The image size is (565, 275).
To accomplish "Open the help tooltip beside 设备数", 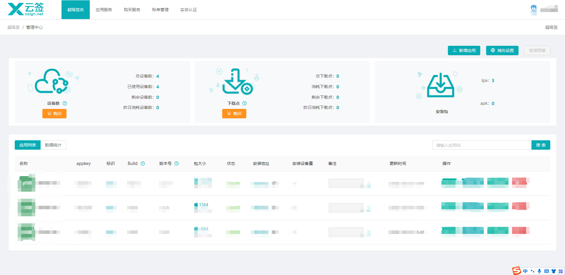I will 65,103.
